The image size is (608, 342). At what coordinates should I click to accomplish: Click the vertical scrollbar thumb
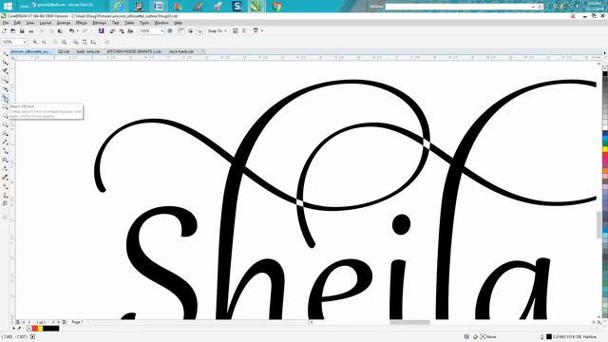599,225
